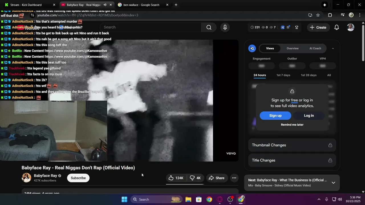Click the Create button
365x205 pixels.
click(x=318, y=27)
